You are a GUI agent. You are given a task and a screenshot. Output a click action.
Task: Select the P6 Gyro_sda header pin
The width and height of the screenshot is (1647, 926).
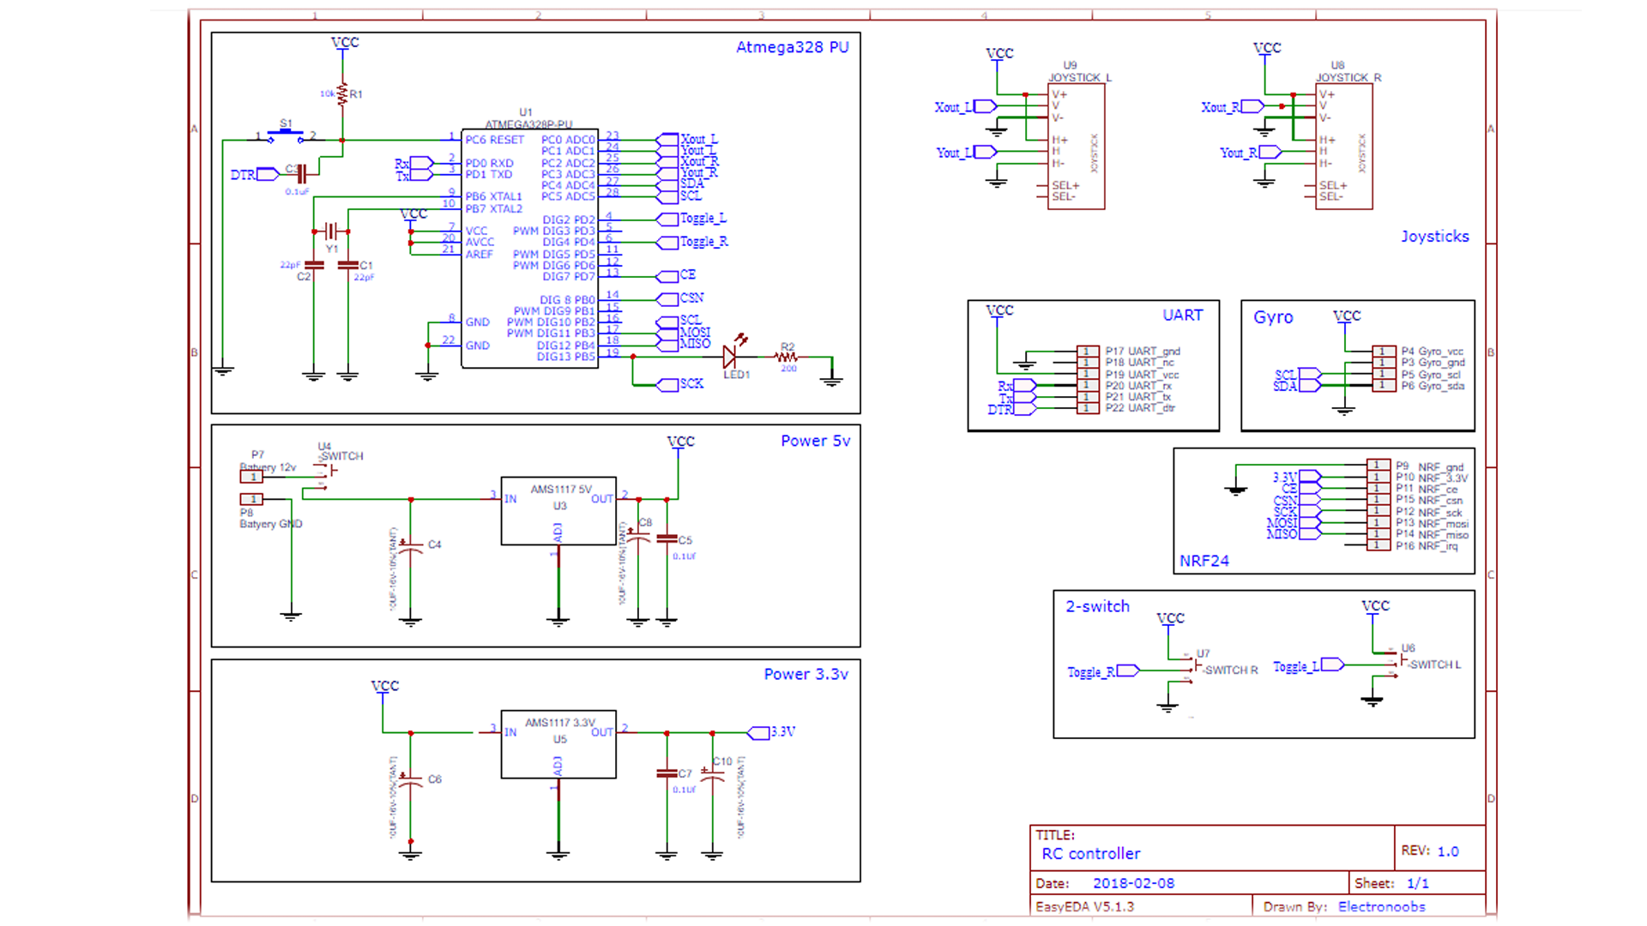[x=1384, y=386]
